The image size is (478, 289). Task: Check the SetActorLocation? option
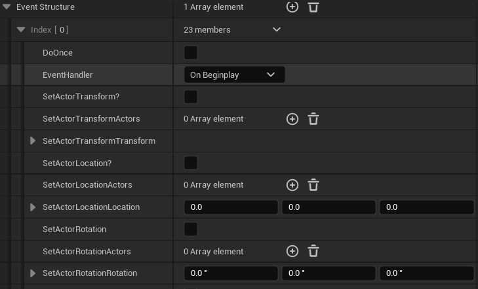[x=191, y=163]
